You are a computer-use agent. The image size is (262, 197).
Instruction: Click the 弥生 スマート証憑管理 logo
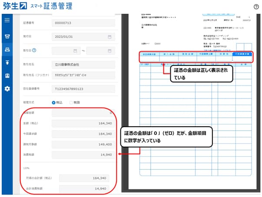point(36,7)
